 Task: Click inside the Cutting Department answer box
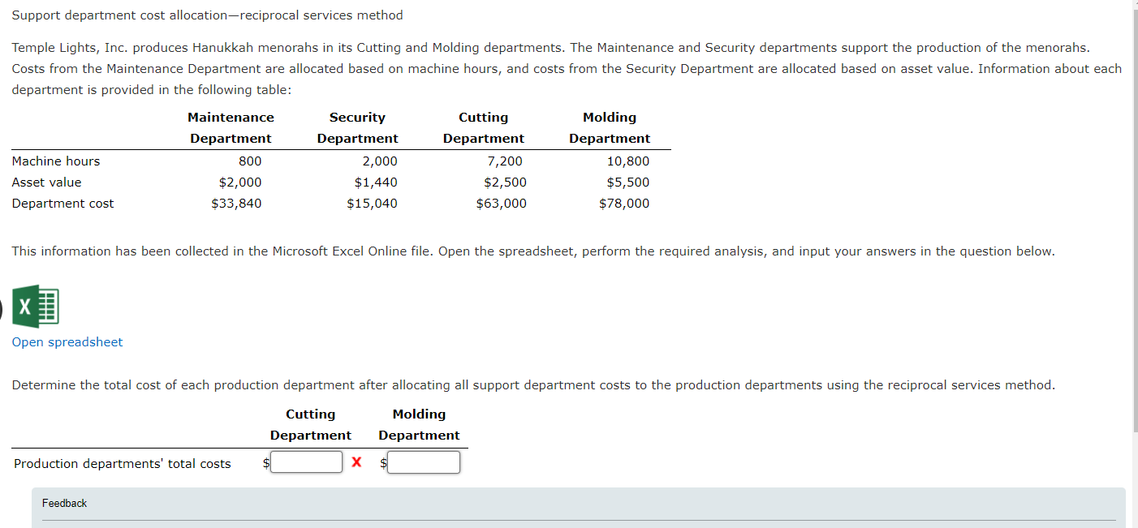tap(307, 461)
